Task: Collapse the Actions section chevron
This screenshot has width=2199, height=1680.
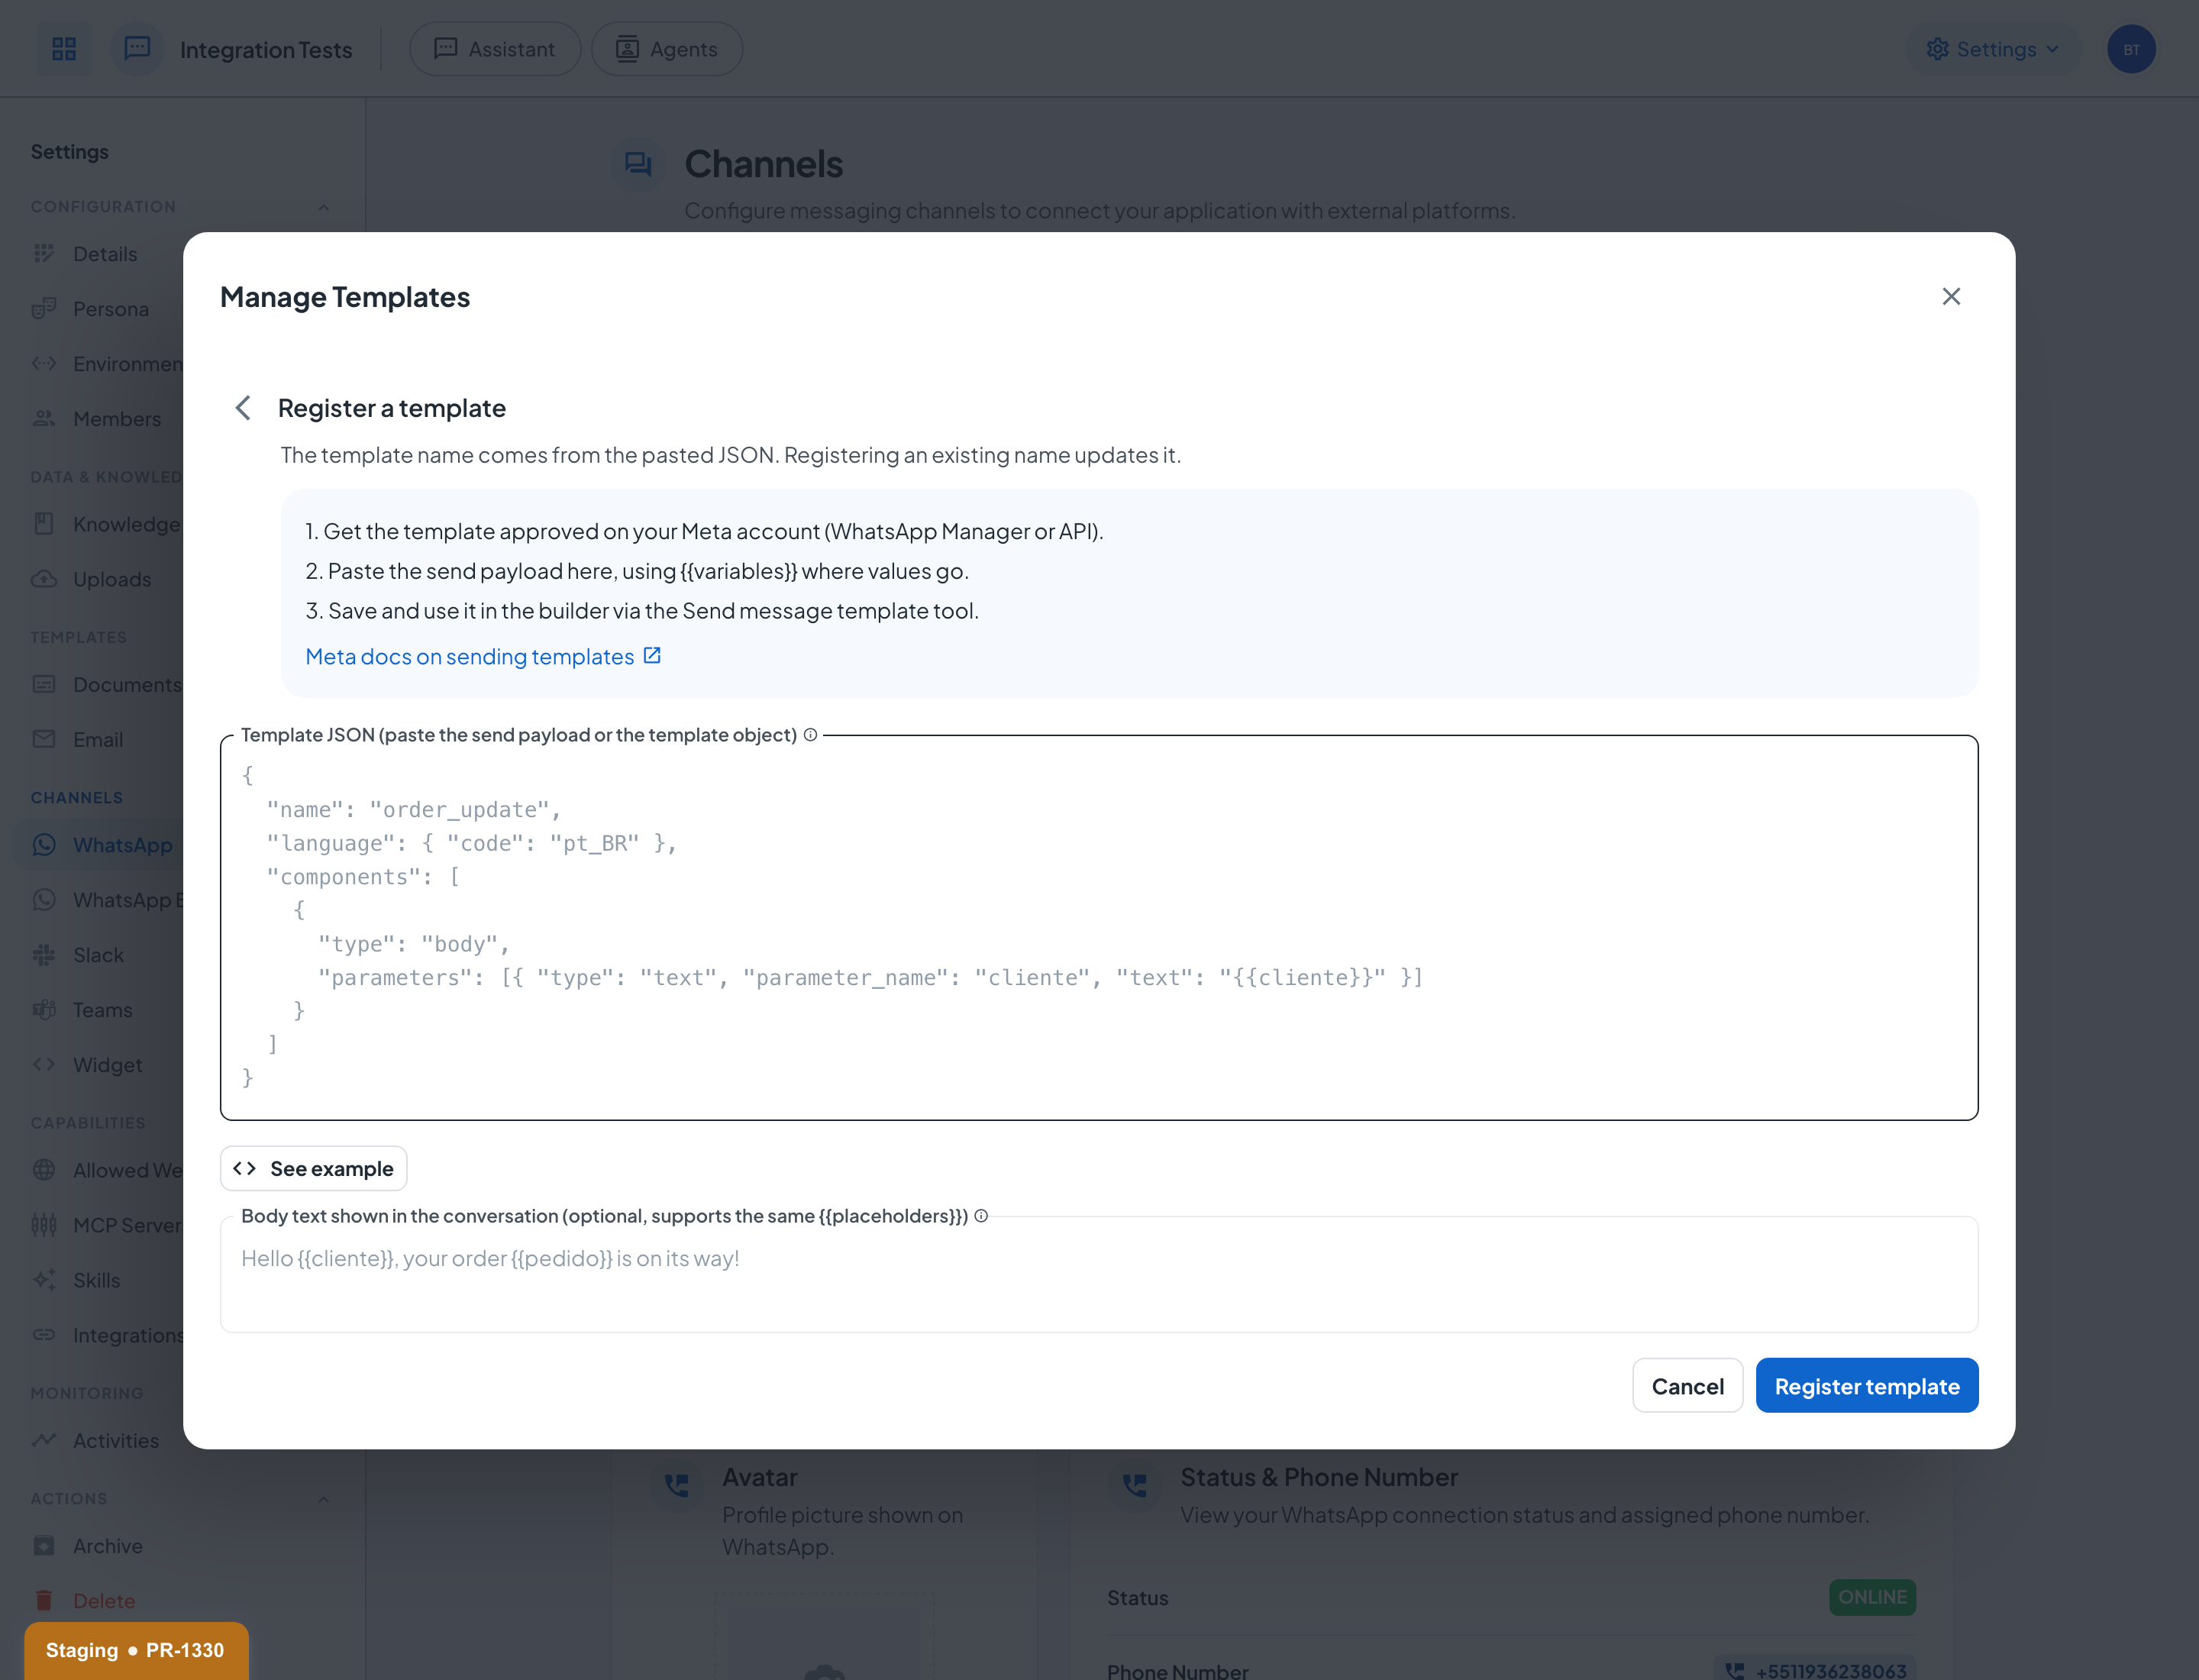Action: coord(323,1499)
